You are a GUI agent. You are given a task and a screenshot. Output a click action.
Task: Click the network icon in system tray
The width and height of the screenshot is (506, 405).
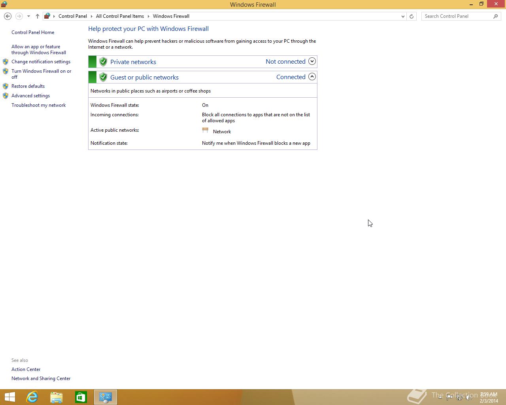(x=459, y=397)
